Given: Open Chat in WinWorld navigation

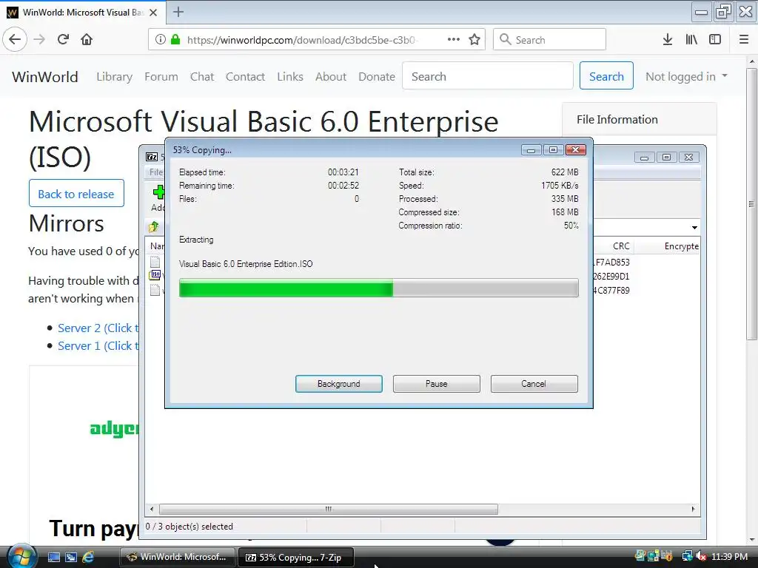Looking at the screenshot, I should click(x=202, y=77).
